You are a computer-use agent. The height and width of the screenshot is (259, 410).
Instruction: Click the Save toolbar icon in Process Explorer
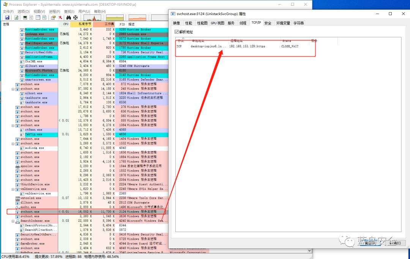coord(7,17)
